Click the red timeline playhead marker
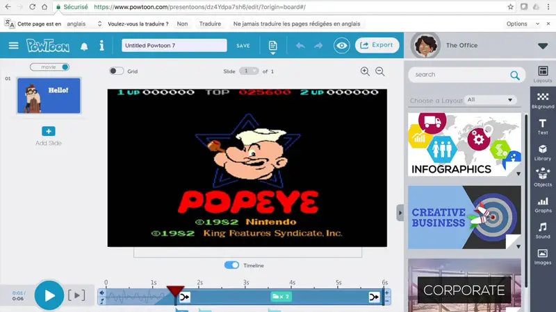 click(x=176, y=291)
